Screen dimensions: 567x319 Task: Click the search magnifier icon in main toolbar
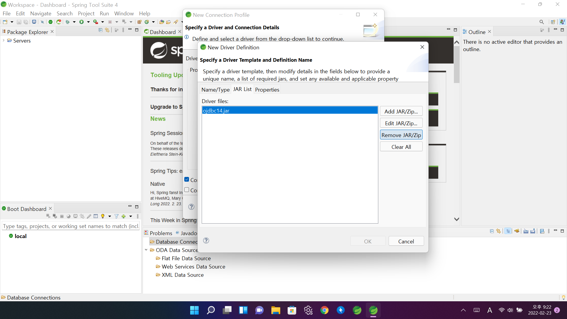[541, 22]
